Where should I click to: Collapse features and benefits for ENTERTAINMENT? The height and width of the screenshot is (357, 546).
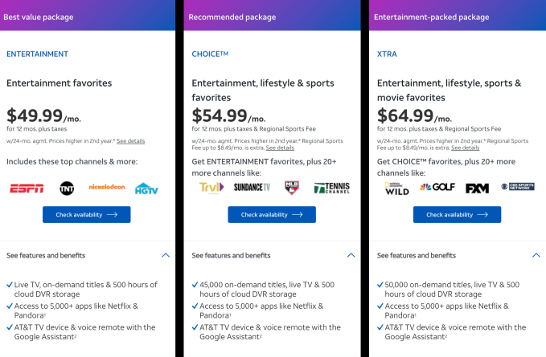tap(166, 255)
